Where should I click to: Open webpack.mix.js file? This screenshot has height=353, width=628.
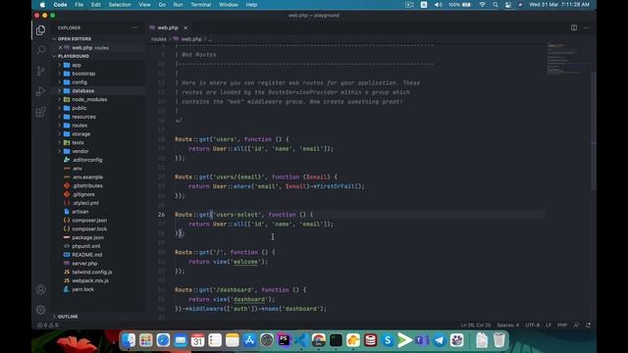pos(90,280)
